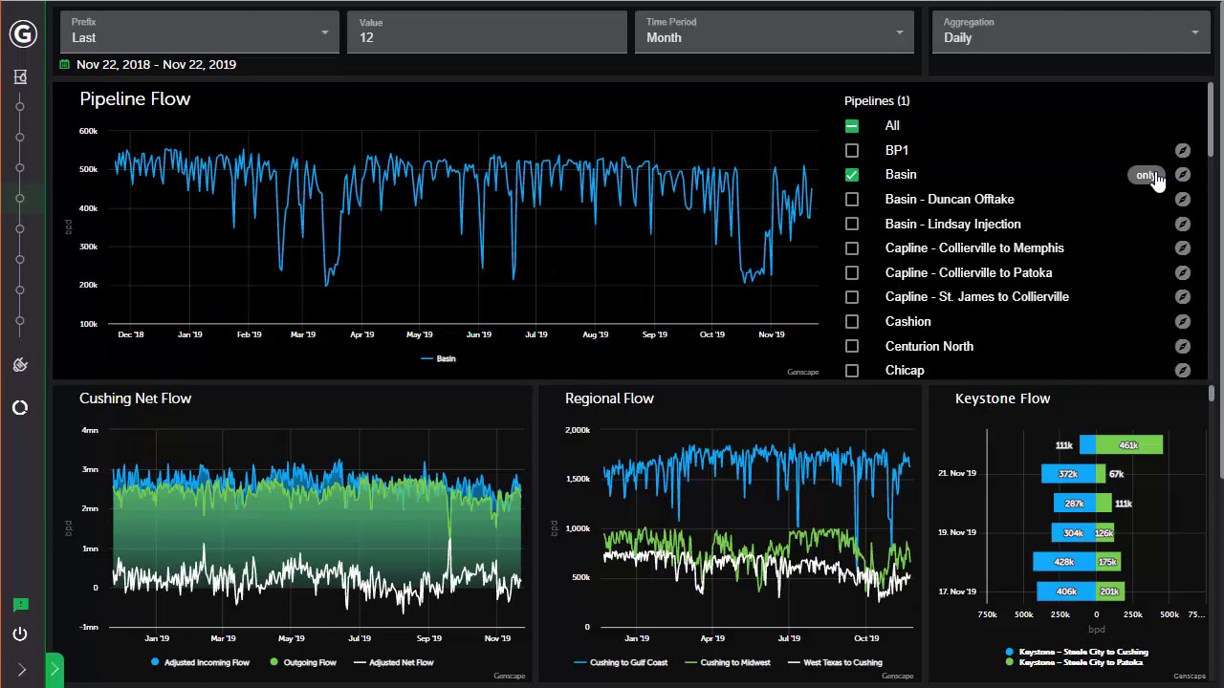Click the Value input field showing 12
1224x688 pixels.
[487, 32]
